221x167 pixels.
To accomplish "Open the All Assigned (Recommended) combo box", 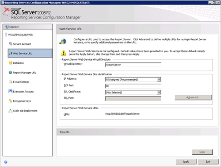I will 133,79.
